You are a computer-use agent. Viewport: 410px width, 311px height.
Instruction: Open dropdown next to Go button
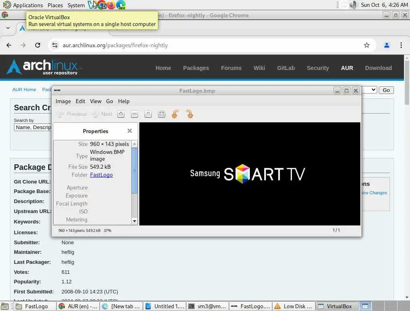pyautogui.click(x=370, y=90)
